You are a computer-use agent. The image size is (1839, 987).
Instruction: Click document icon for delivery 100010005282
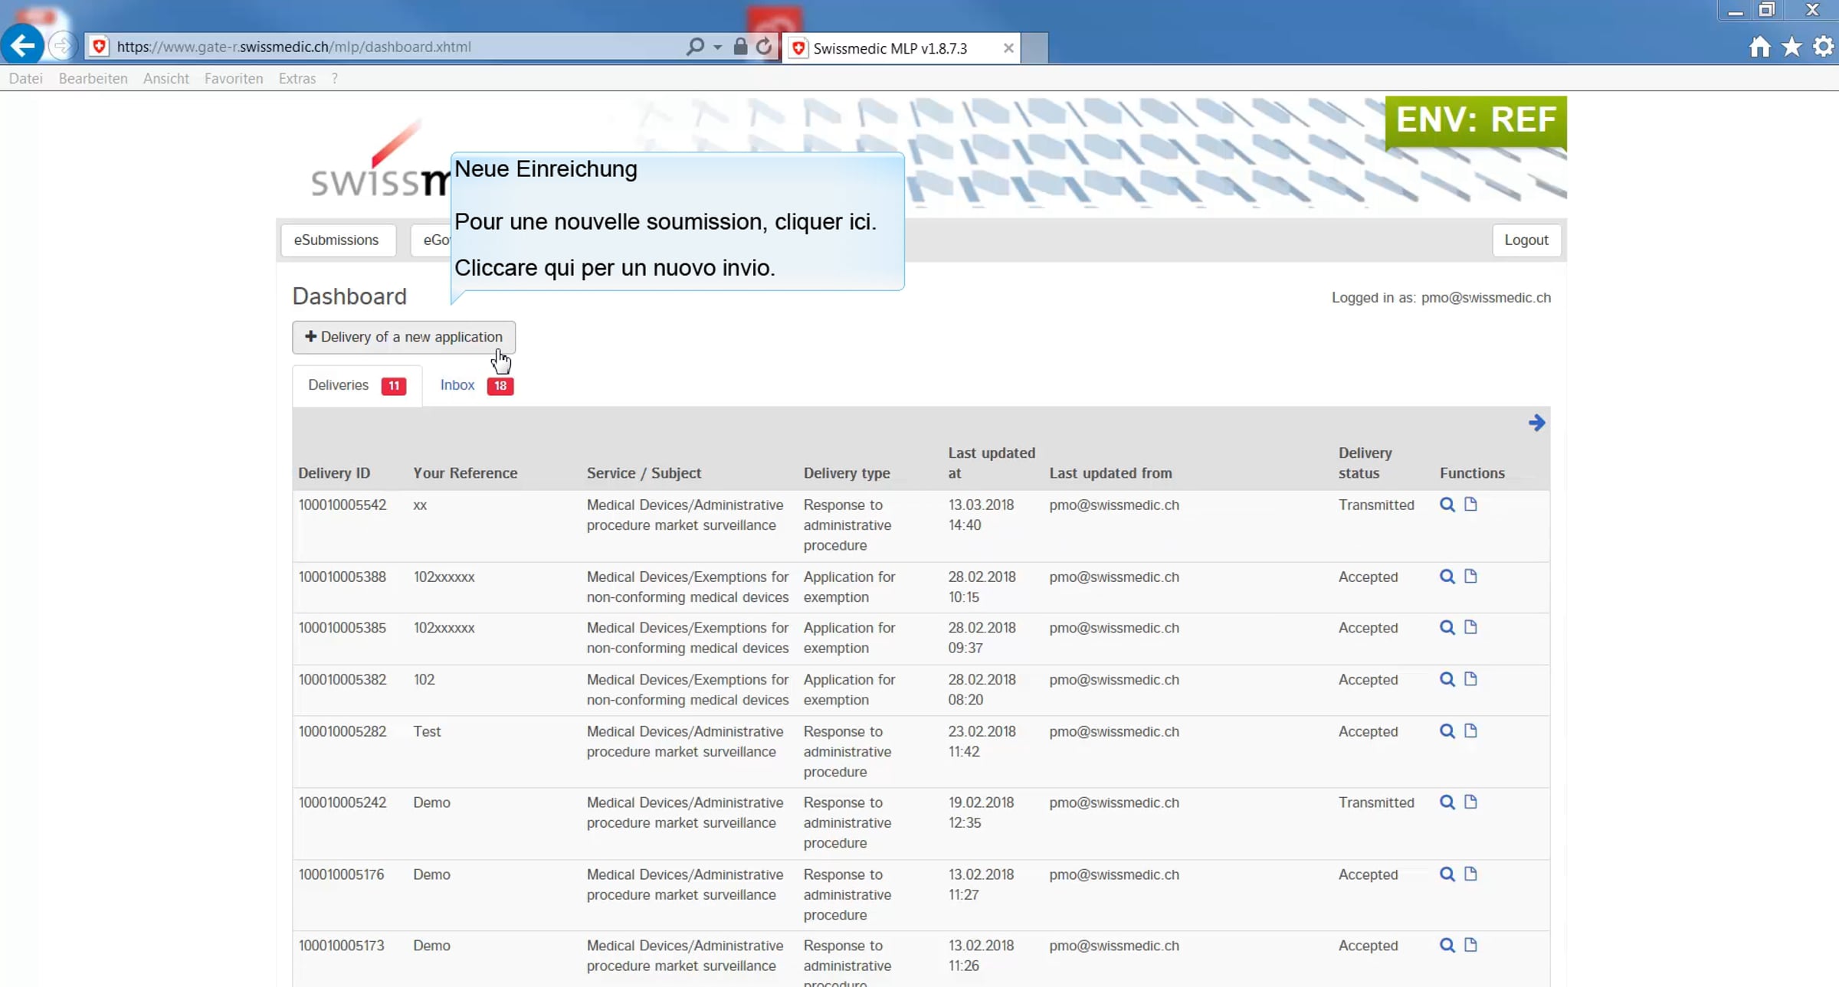[x=1470, y=730]
